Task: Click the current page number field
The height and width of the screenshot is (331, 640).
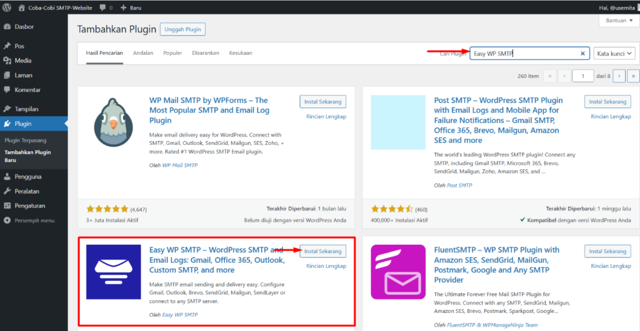Action: click(x=583, y=76)
